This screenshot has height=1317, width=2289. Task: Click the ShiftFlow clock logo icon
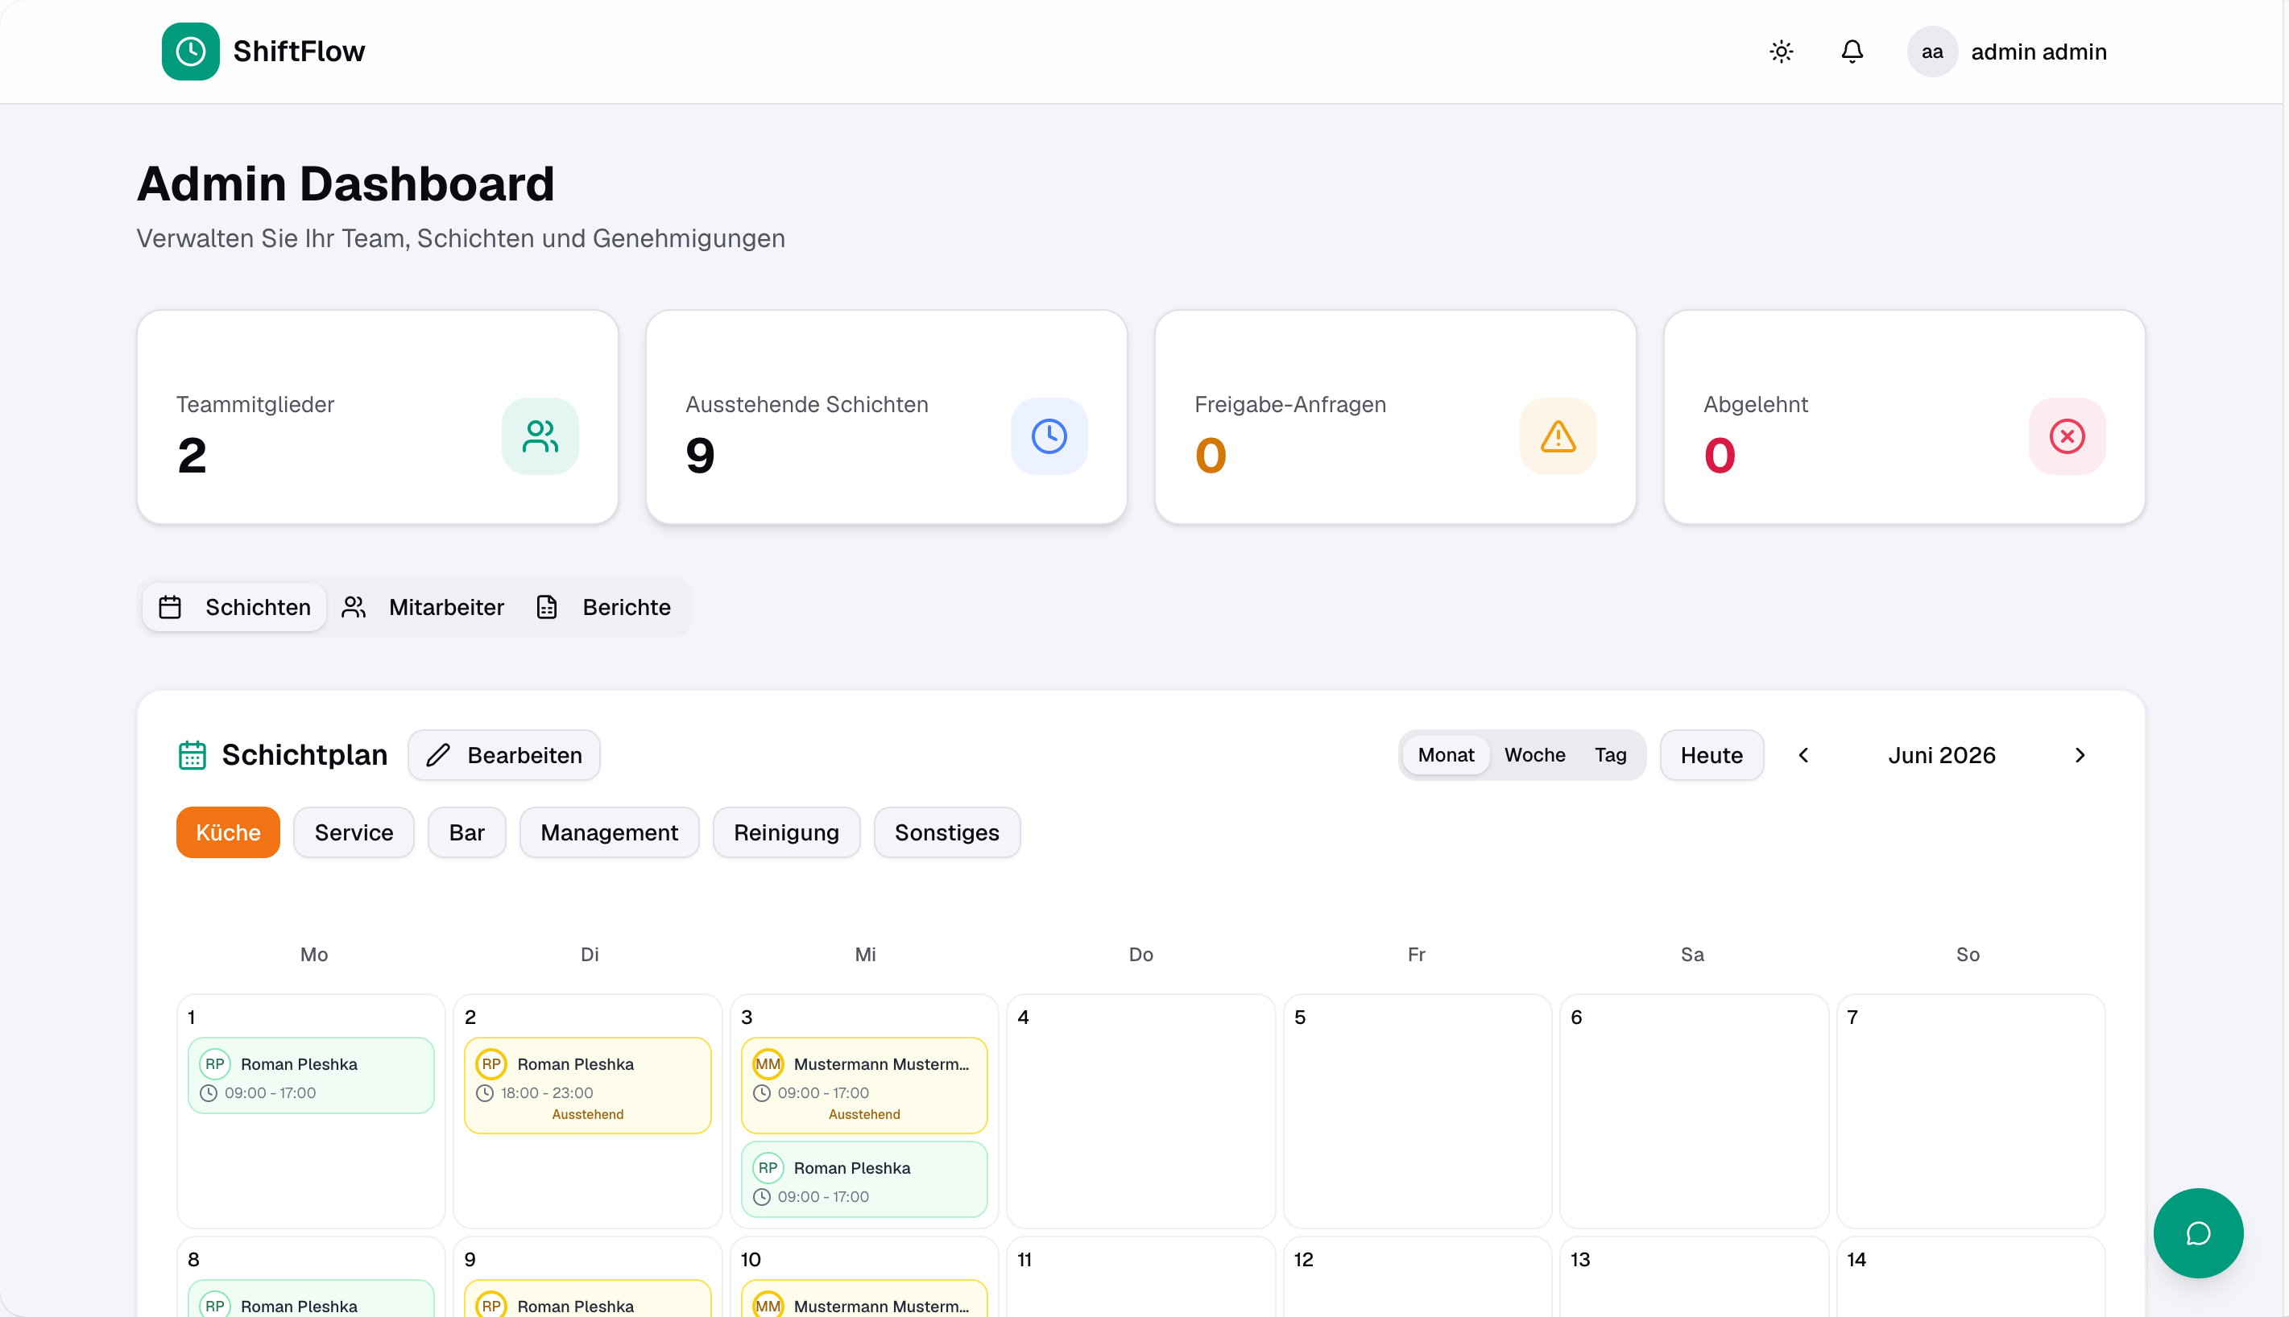click(190, 52)
